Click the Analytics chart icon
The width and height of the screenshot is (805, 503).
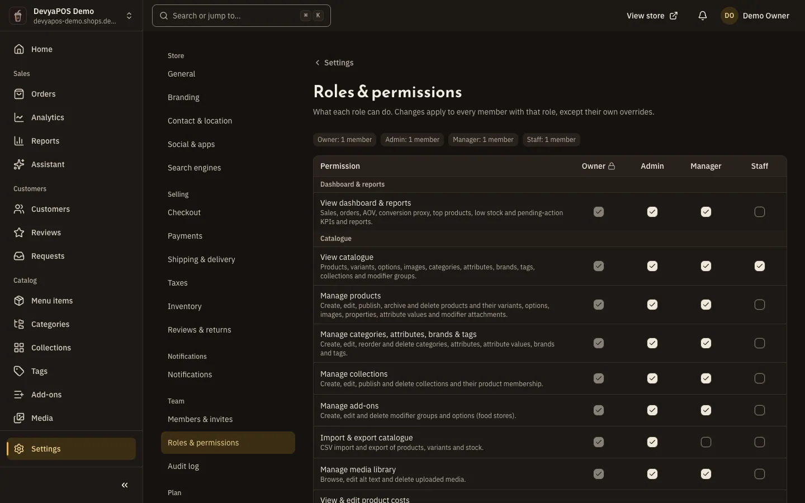coord(19,117)
